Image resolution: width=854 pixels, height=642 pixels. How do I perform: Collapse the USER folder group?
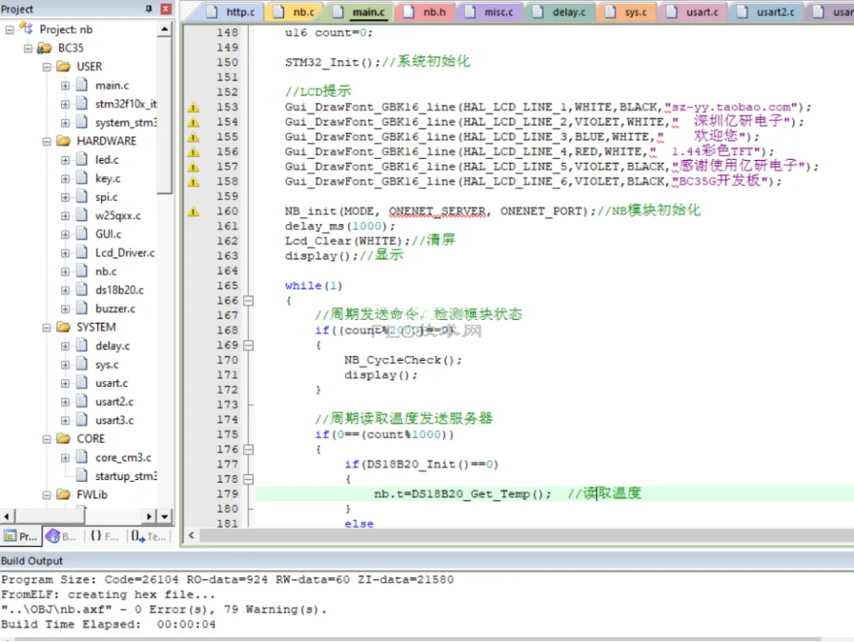47,66
